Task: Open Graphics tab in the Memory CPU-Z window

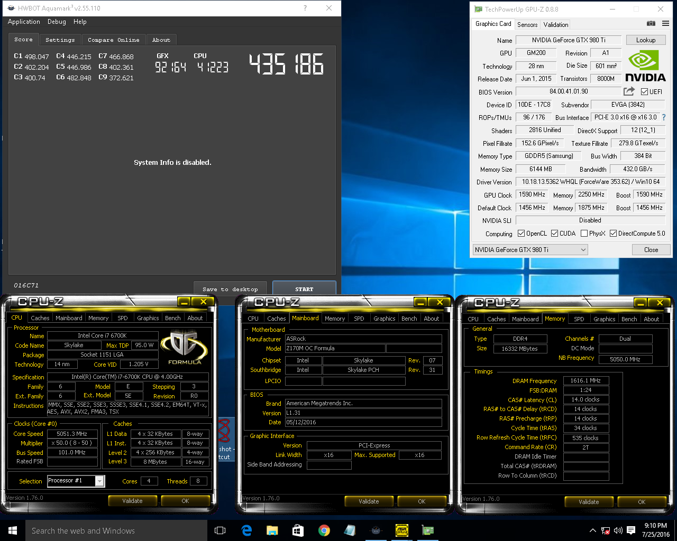Action: [x=605, y=319]
